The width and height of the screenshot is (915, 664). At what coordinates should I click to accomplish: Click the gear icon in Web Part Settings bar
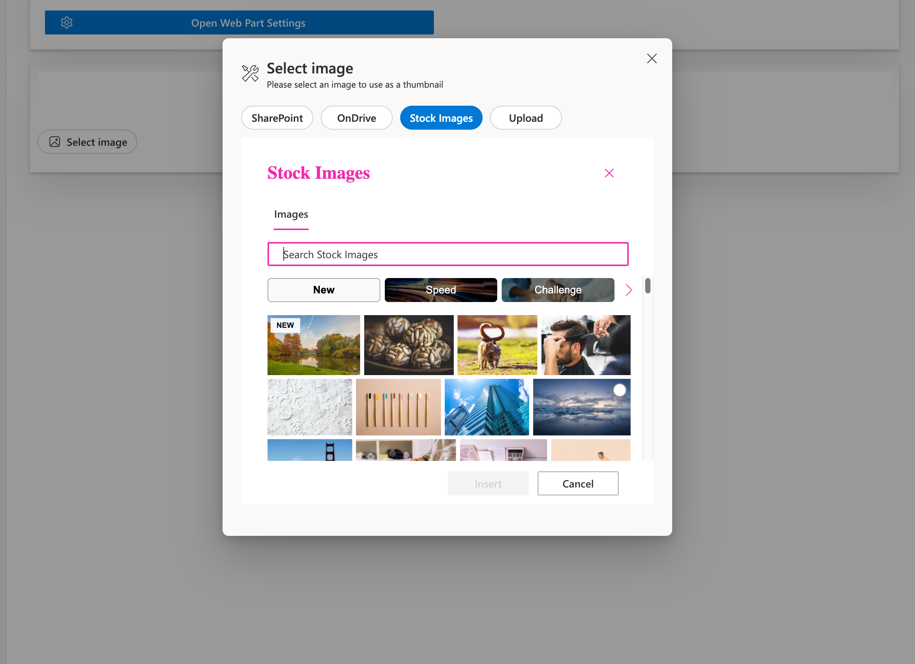[x=67, y=22]
